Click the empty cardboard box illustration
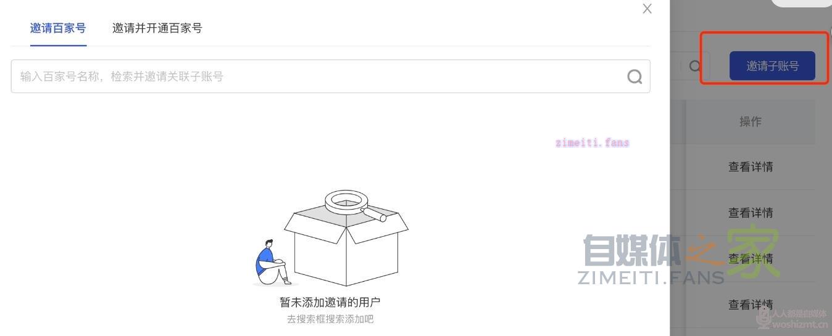 click(x=346, y=247)
